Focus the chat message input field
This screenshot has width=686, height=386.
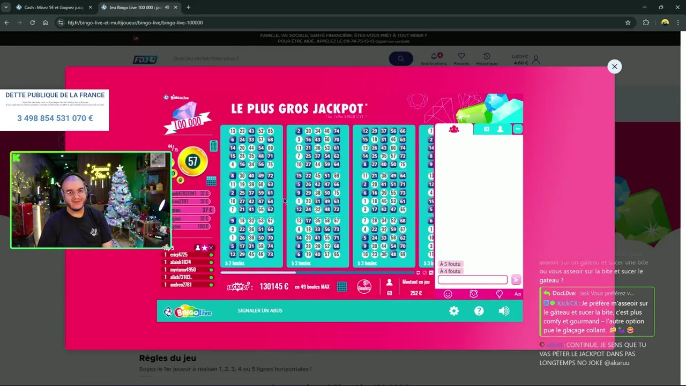pyautogui.click(x=473, y=280)
